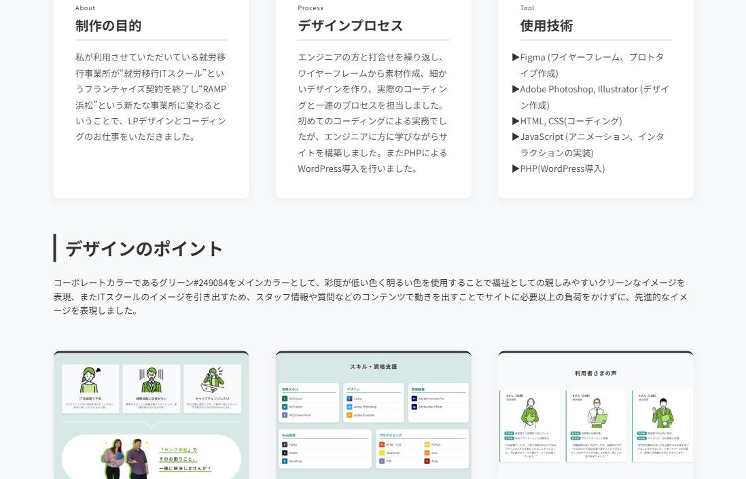Click the MOS Word icon
The height and width of the screenshot is (479, 746).
click(x=284, y=407)
